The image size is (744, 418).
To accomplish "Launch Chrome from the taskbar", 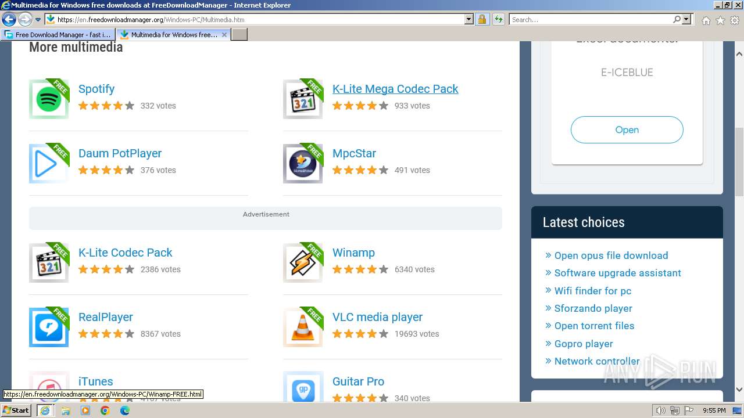I will 105,410.
